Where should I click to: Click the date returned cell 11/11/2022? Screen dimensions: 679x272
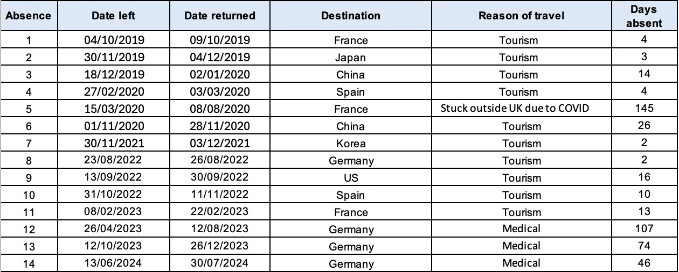(x=220, y=195)
